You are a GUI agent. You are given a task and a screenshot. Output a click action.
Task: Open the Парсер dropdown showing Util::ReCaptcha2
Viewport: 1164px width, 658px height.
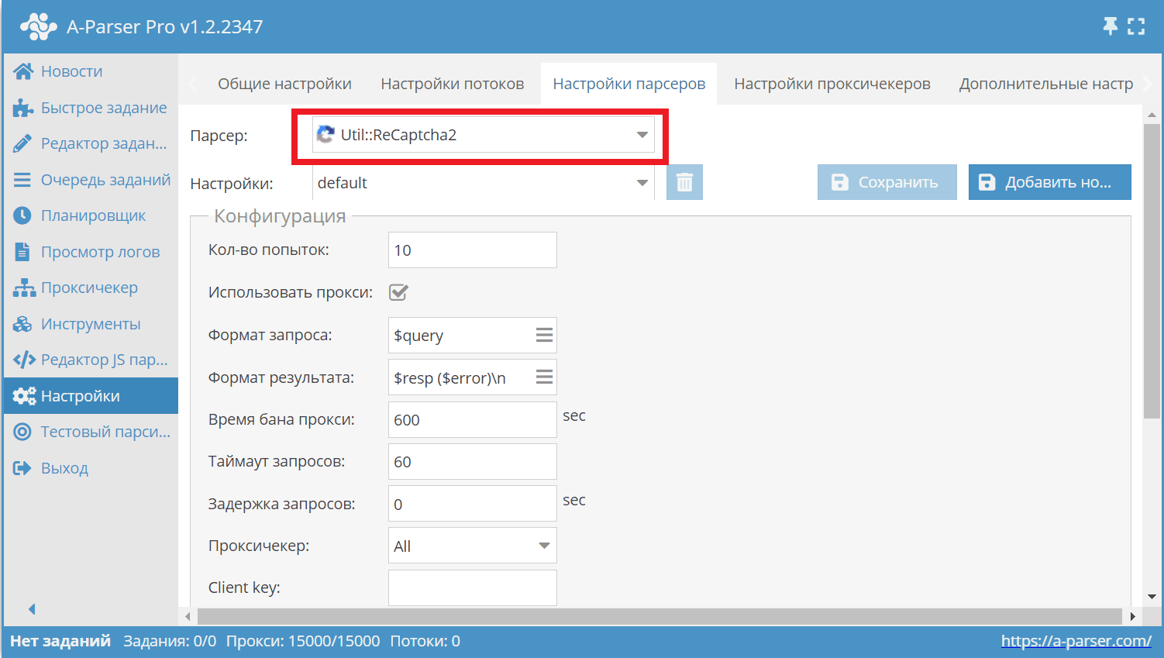click(484, 135)
